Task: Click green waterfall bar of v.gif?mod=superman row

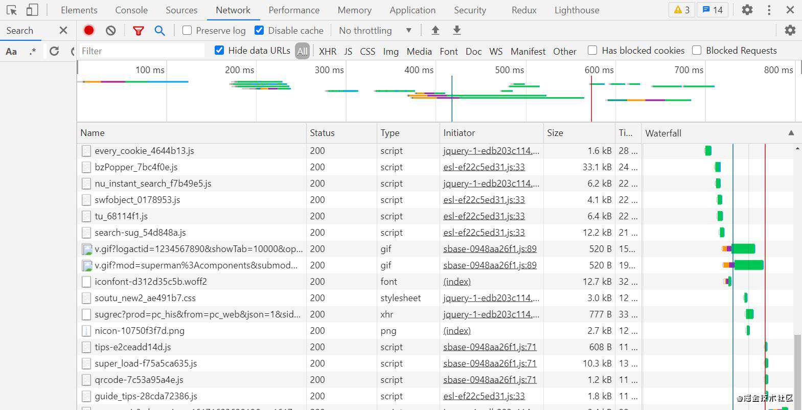Action: (749, 265)
